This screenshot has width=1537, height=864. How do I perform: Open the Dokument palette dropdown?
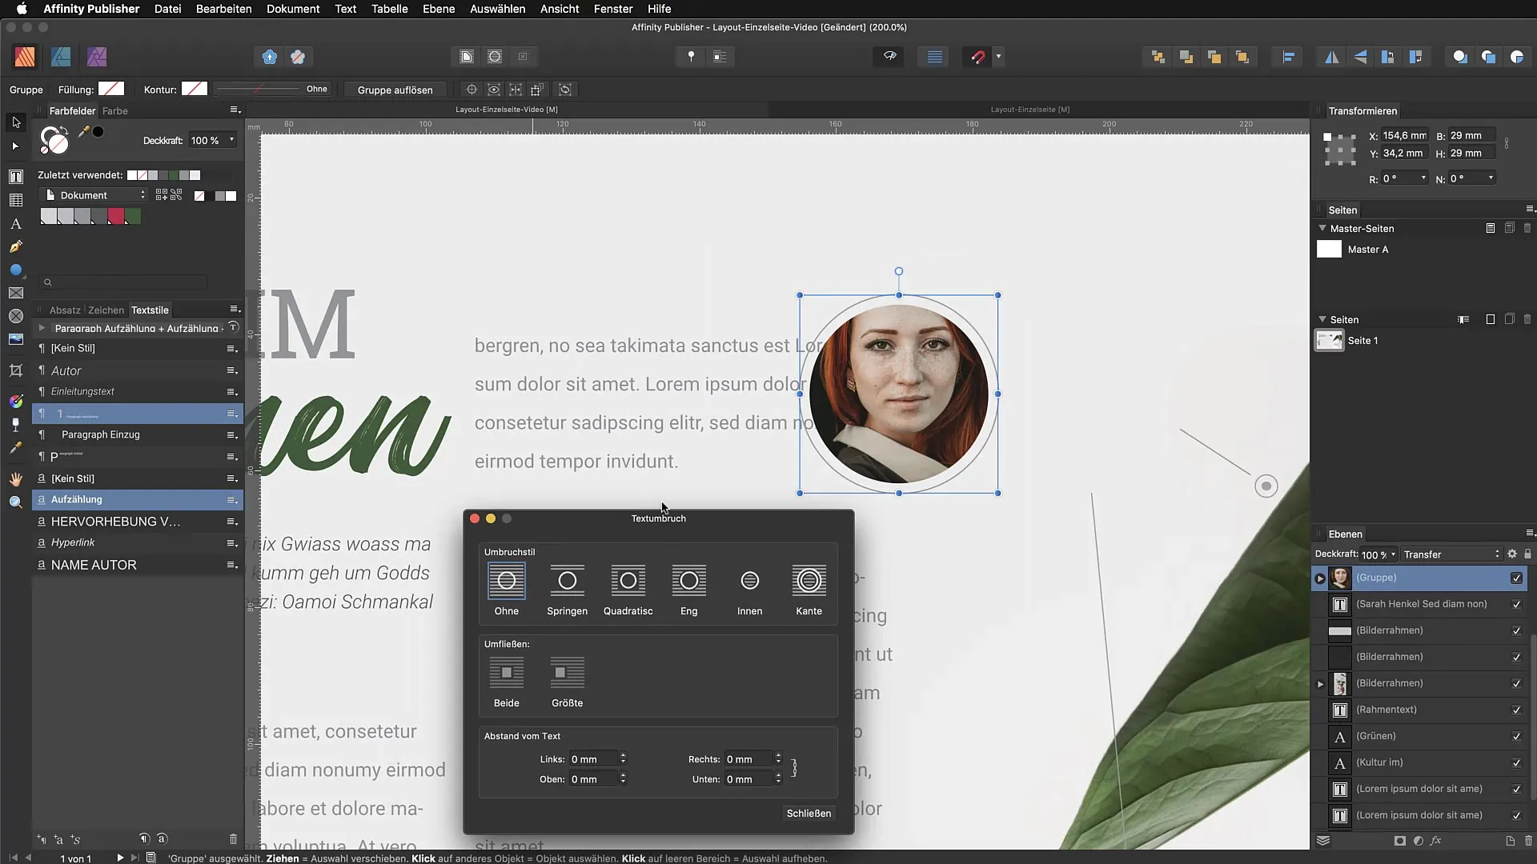[x=94, y=195]
